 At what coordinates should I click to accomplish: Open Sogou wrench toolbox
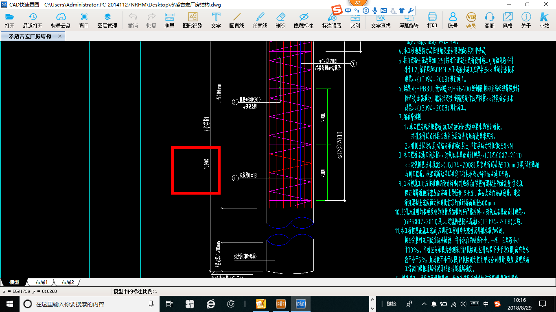pos(411,10)
